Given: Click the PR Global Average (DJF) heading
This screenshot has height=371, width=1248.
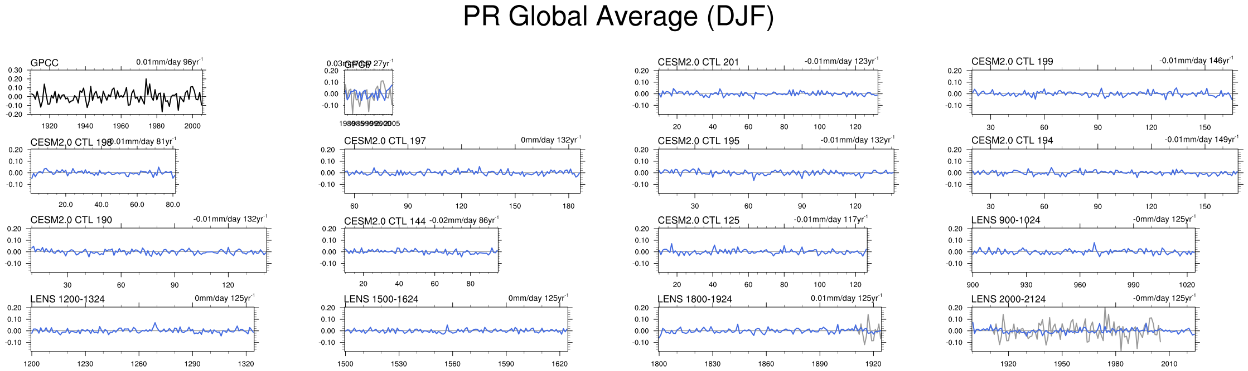Looking at the screenshot, I should (618, 17).
